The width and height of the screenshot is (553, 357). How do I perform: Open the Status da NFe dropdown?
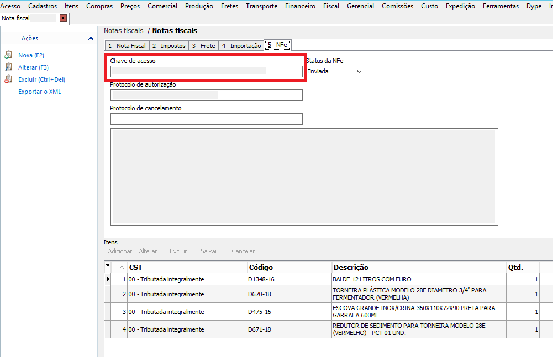tap(359, 72)
